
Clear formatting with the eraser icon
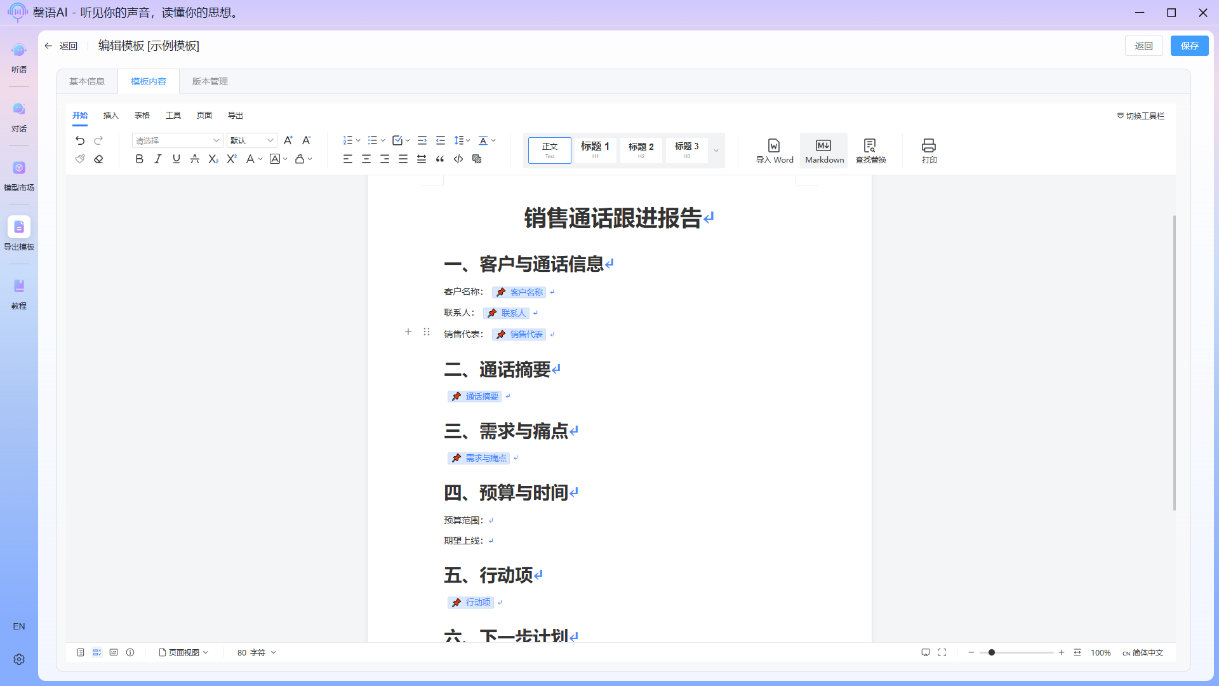tap(98, 159)
